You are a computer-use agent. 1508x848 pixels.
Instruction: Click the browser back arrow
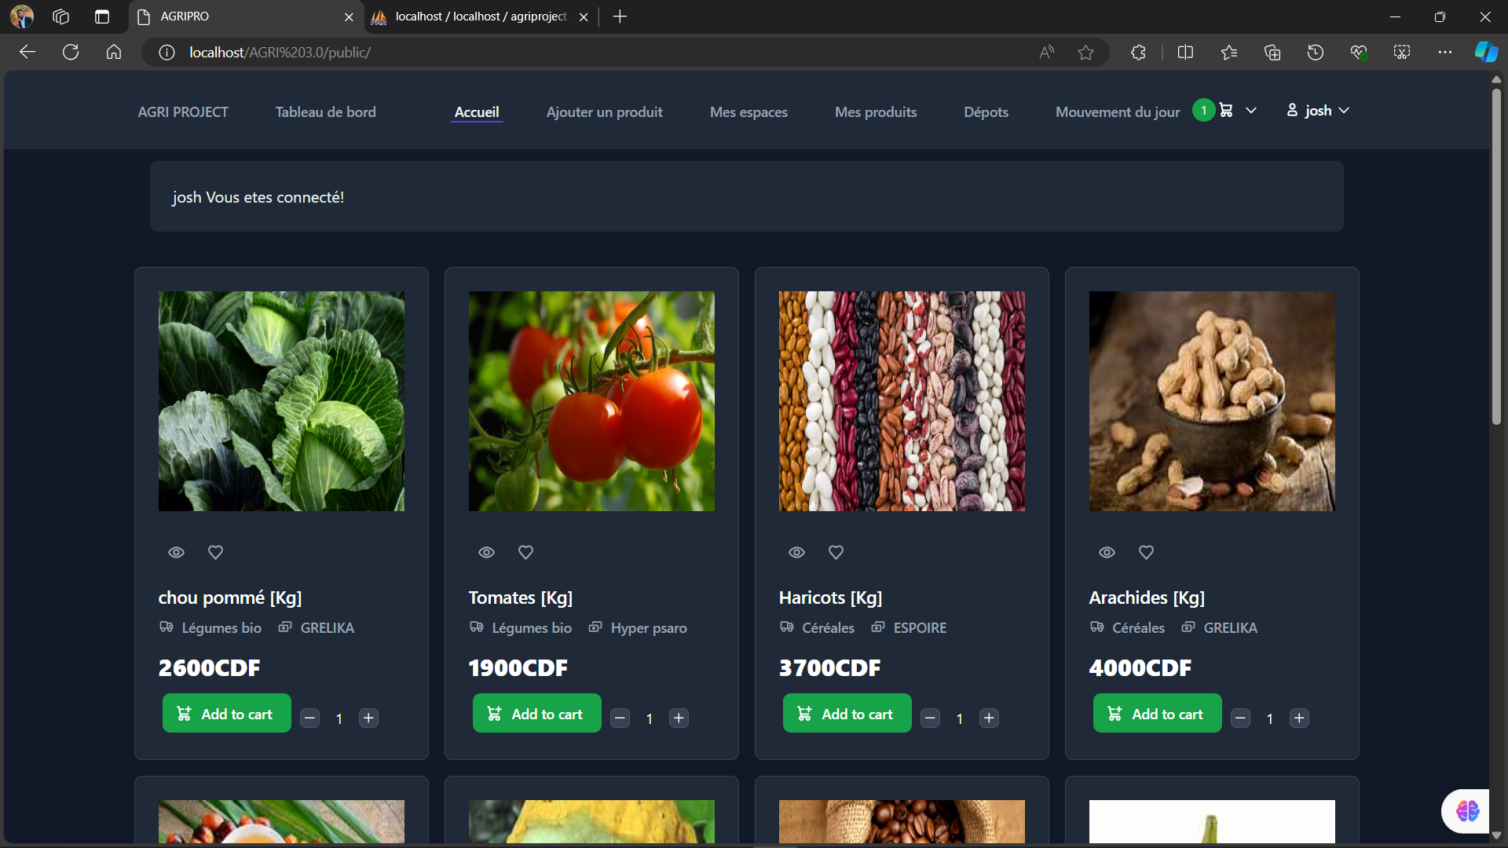[27, 52]
